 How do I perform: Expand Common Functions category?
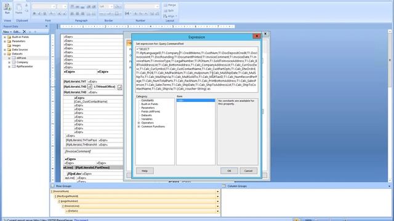point(139,126)
